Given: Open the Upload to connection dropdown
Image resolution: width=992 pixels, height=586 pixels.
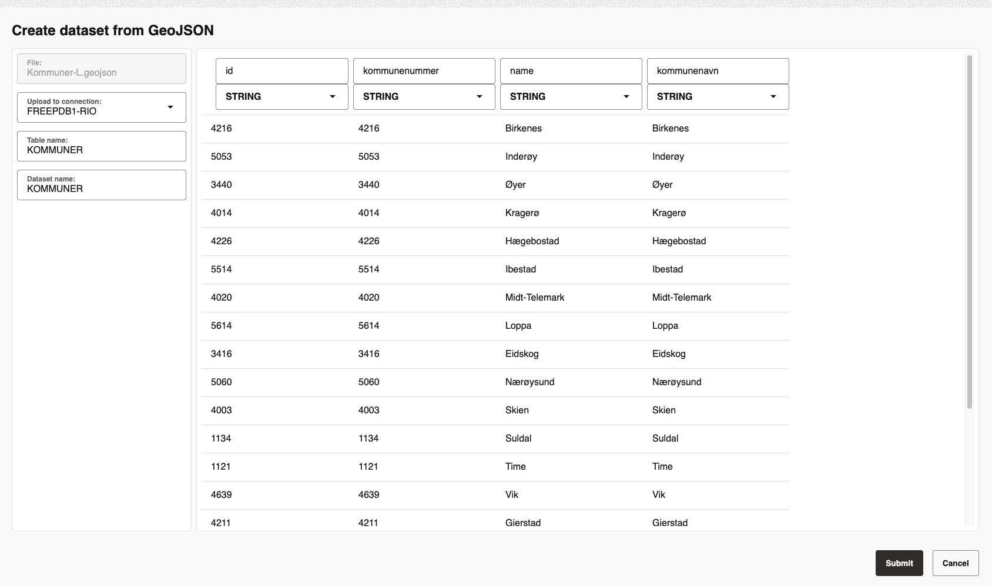Looking at the screenshot, I should [102, 107].
